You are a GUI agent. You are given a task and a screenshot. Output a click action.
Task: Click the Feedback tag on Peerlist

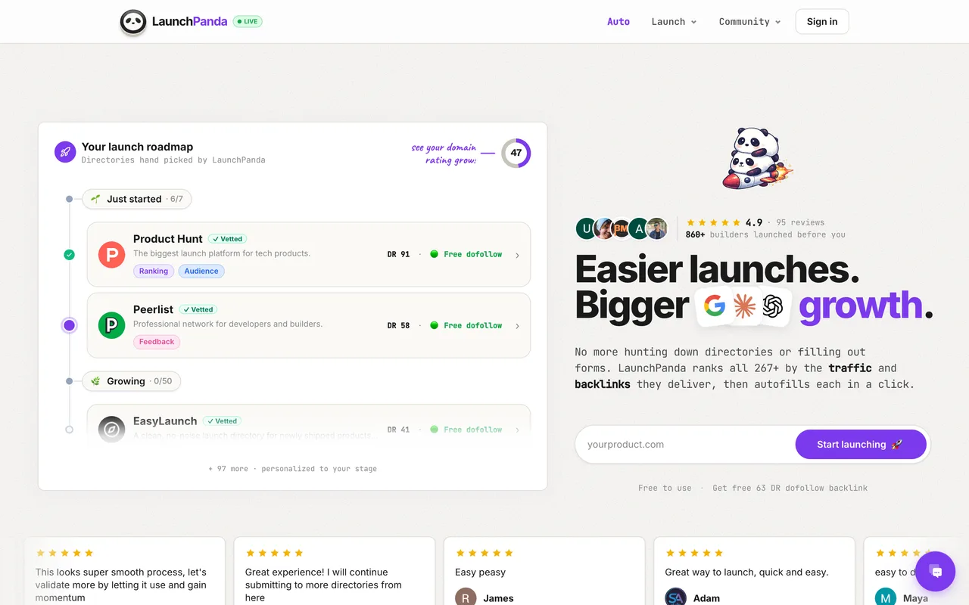[x=157, y=342]
